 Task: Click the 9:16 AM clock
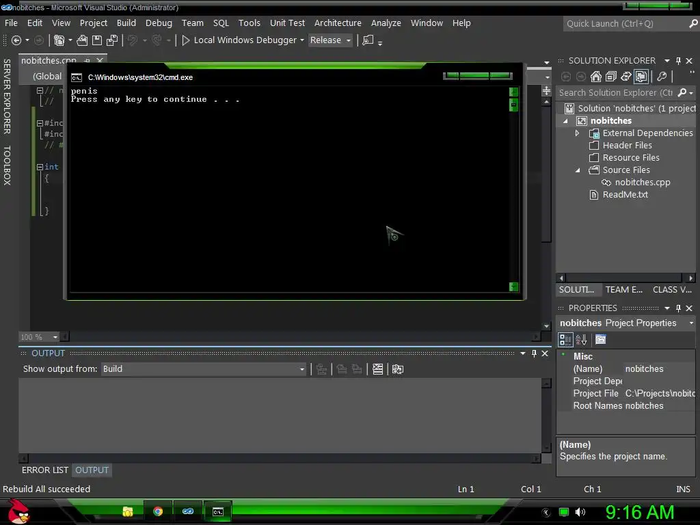point(639,512)
